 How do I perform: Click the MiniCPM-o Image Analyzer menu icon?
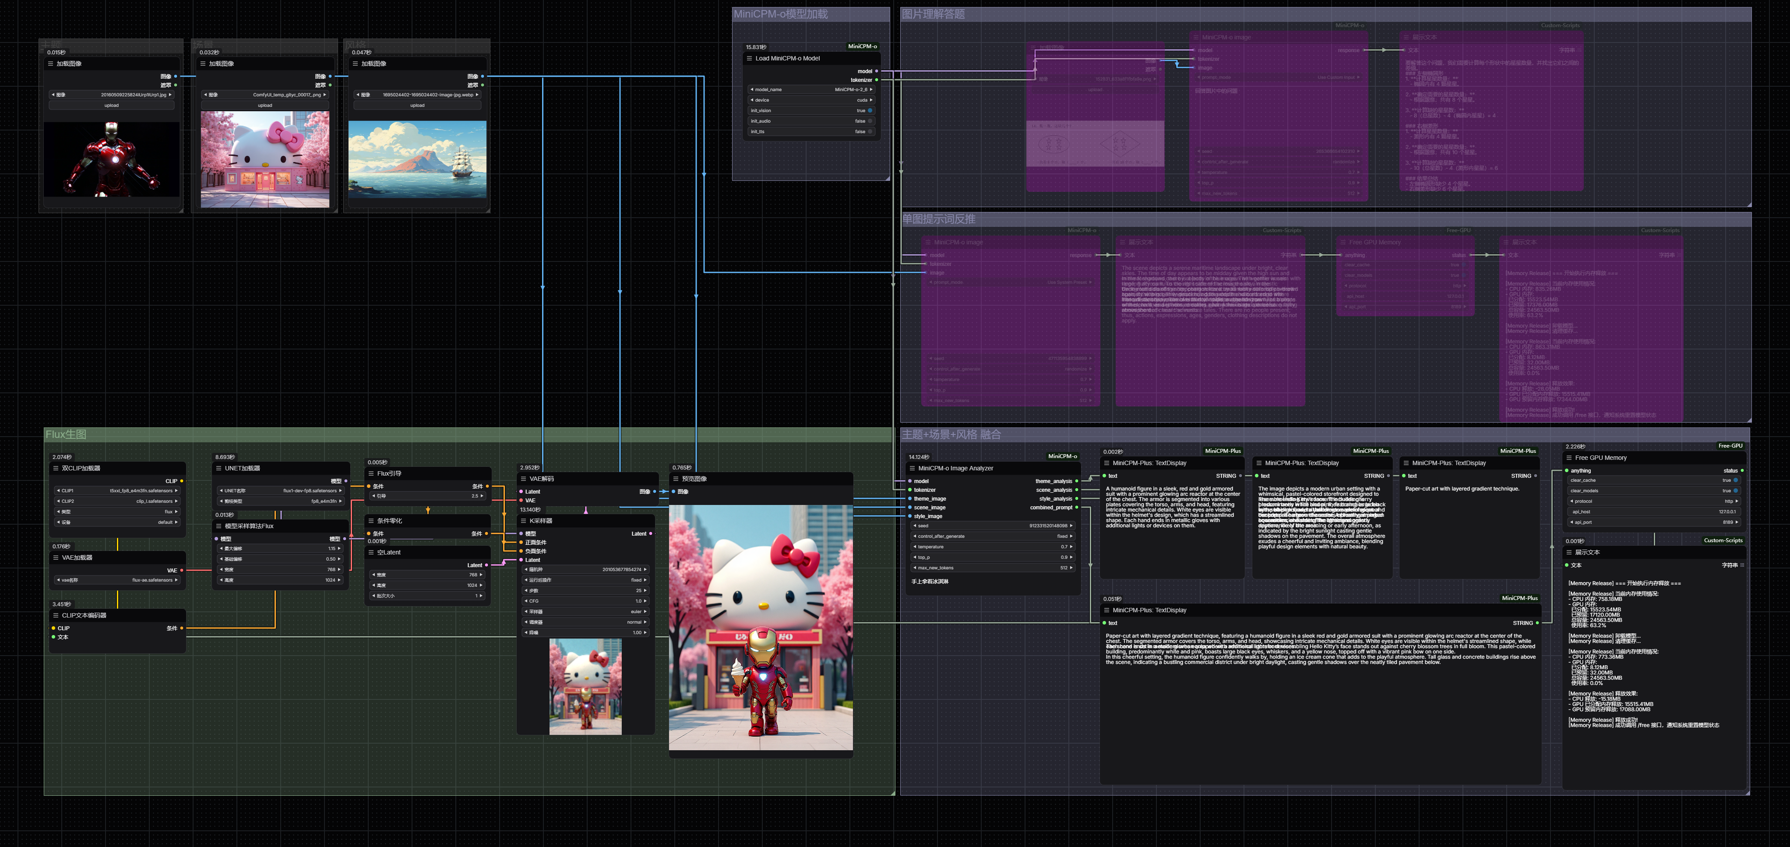[x=912, y=468]
